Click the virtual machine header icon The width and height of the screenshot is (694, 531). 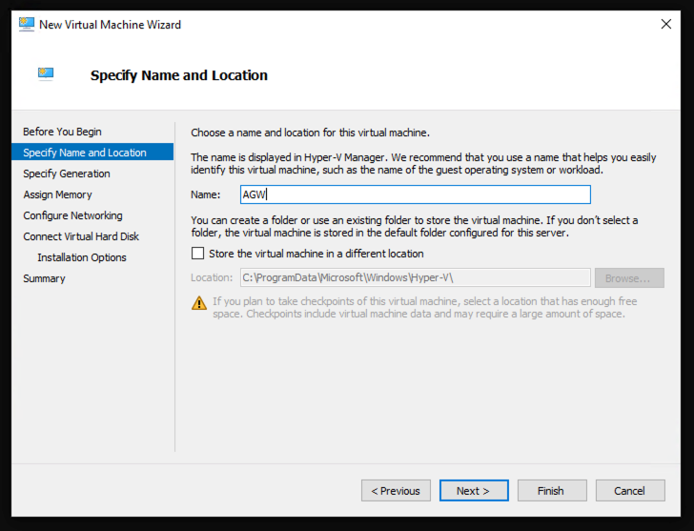46,73
